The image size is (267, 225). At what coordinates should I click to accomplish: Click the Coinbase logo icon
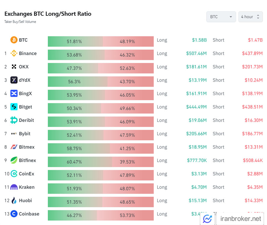14,214
